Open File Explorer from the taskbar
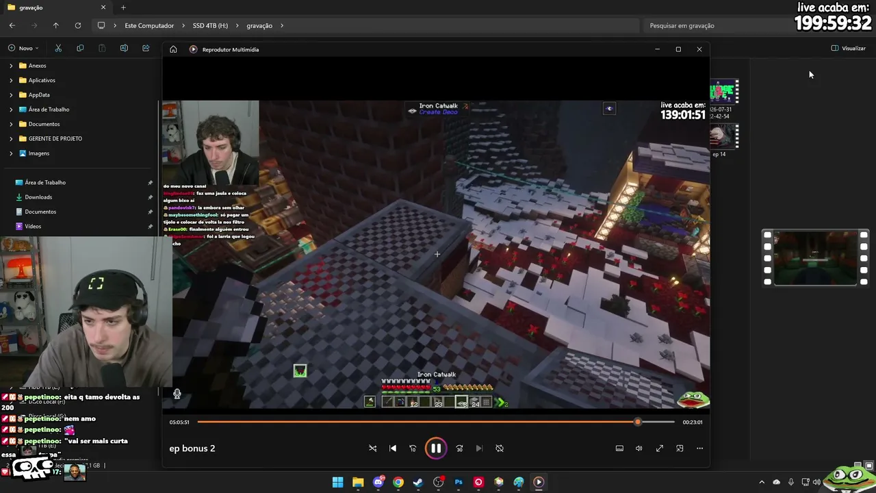 [358, 482]
